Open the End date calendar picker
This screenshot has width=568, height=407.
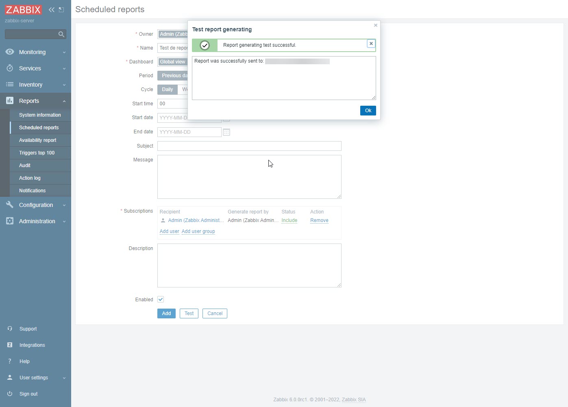tap(226, 132)
